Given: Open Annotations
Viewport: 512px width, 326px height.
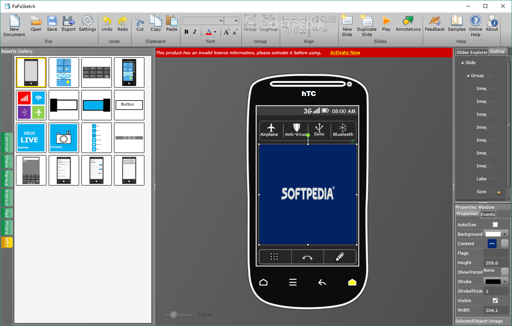Looking at the screenshot, I should [x=408, y=24].
